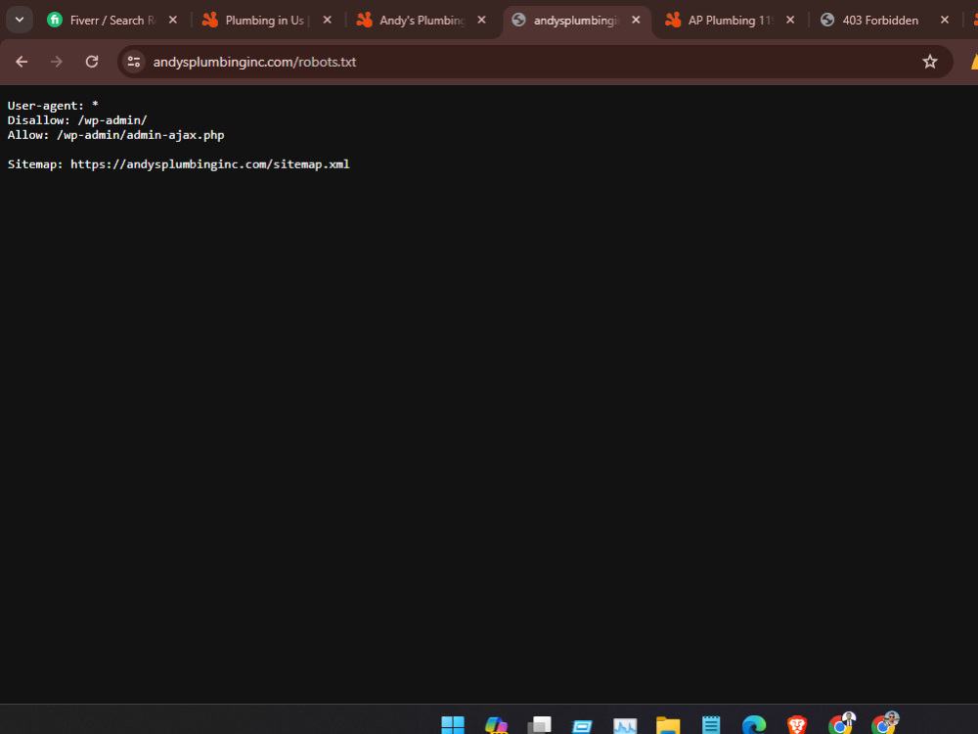
Task: Switch to the 403 Forbidden tab
Action: point(884,20)
